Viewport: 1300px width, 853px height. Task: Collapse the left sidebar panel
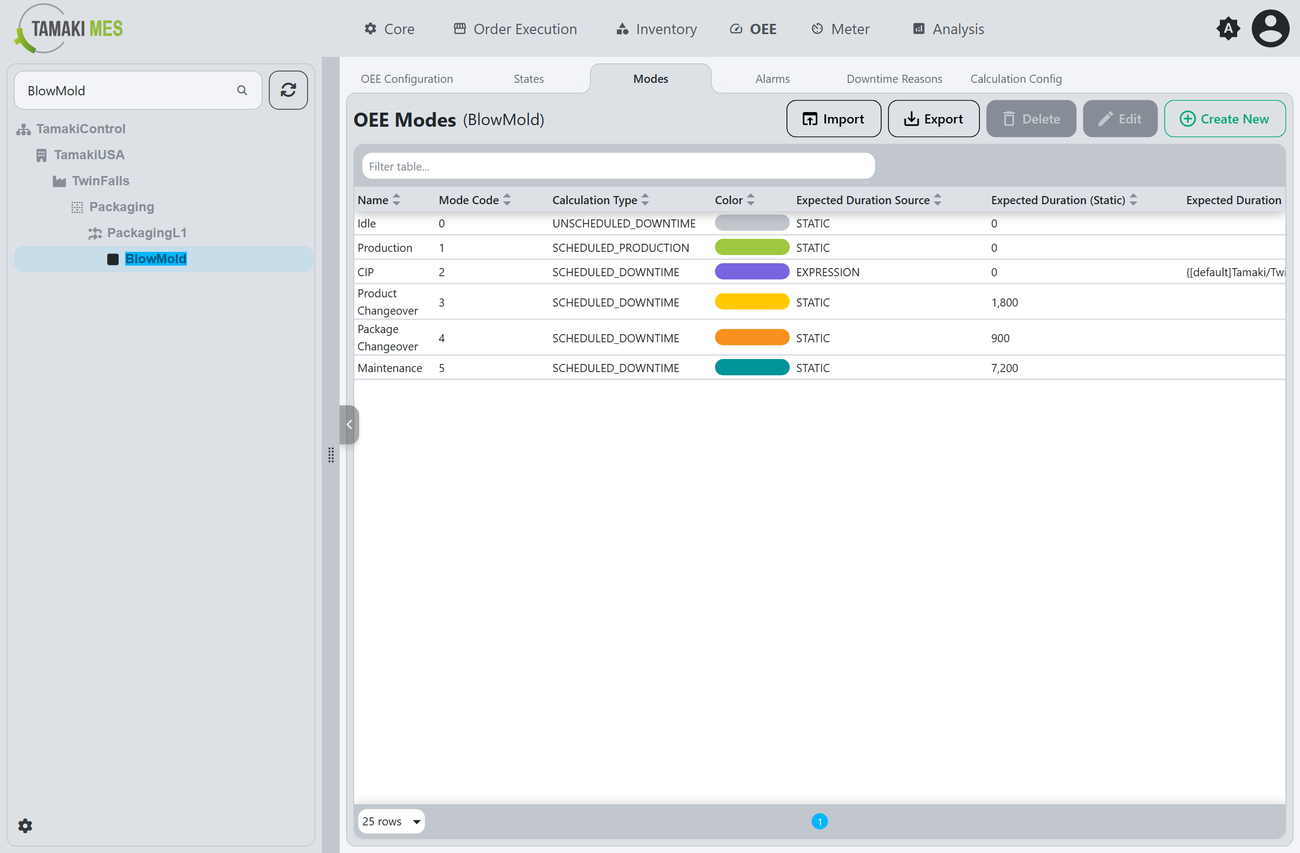pyautogui.click(x=349, y=424)
